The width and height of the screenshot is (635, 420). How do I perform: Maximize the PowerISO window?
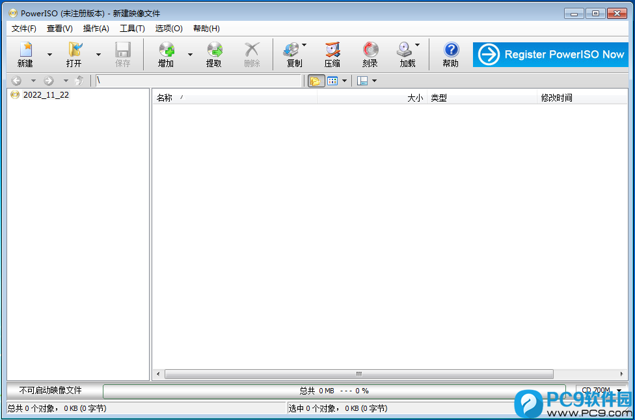point(595,14)
